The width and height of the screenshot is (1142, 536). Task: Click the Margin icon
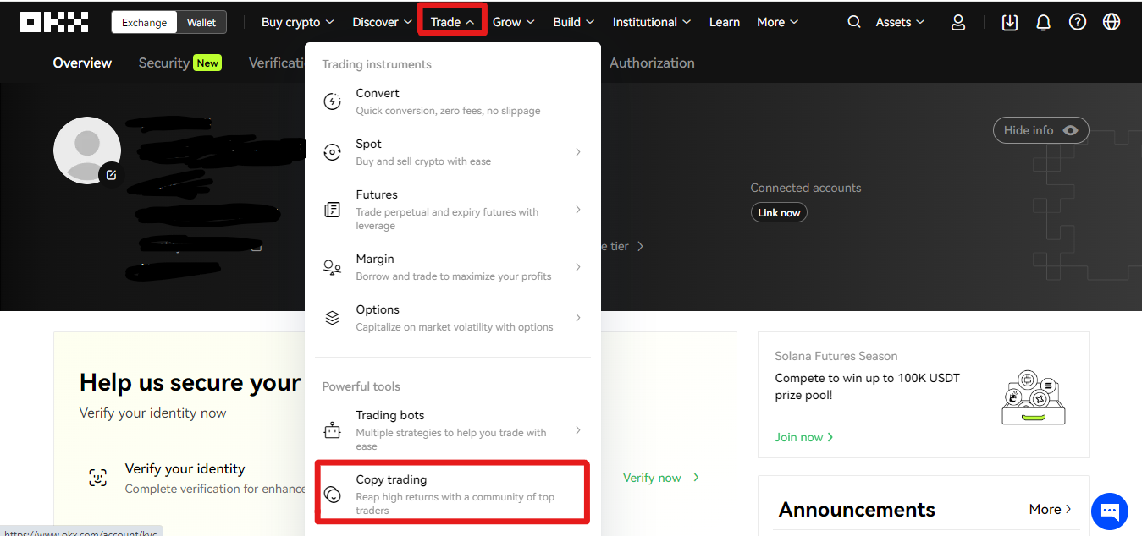333,267
